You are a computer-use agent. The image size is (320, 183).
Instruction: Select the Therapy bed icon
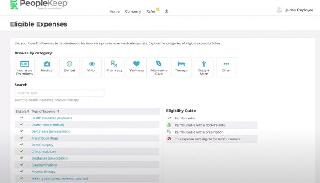pyautogui.click(x=181, y=67)
